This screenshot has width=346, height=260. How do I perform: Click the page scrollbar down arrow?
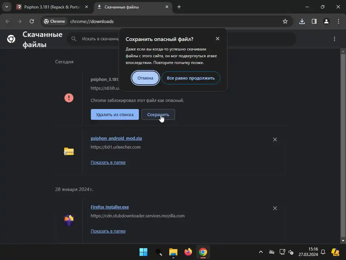coord(343,241)
